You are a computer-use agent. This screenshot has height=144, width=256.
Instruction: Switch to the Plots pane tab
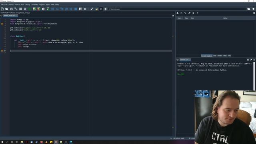pyautogui.click(x=225, y=56)
